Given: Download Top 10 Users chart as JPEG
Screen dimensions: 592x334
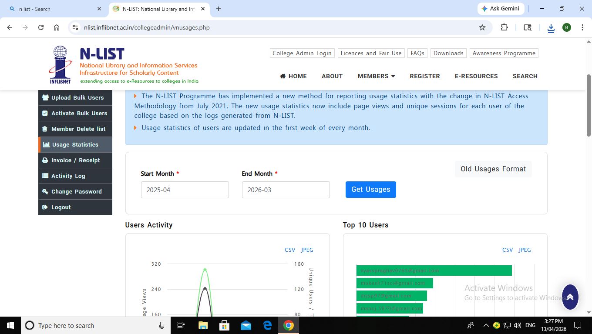Looking at the screenshot, I should coord(525,250).
